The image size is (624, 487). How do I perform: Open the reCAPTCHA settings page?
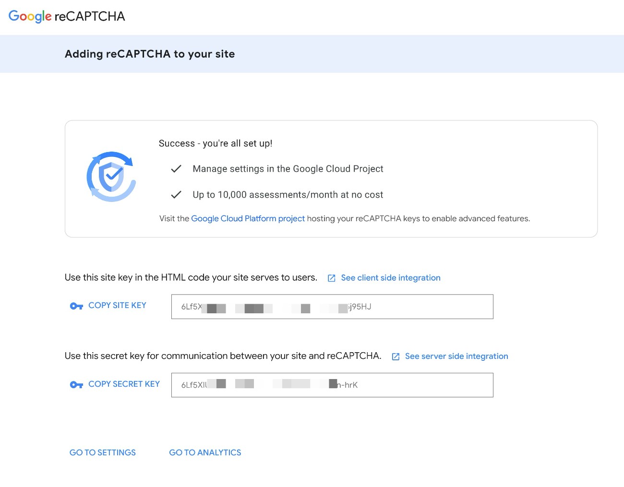(x=102, y=452)
